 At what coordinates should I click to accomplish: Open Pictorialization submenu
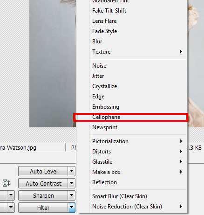click(x=132, y=141)
